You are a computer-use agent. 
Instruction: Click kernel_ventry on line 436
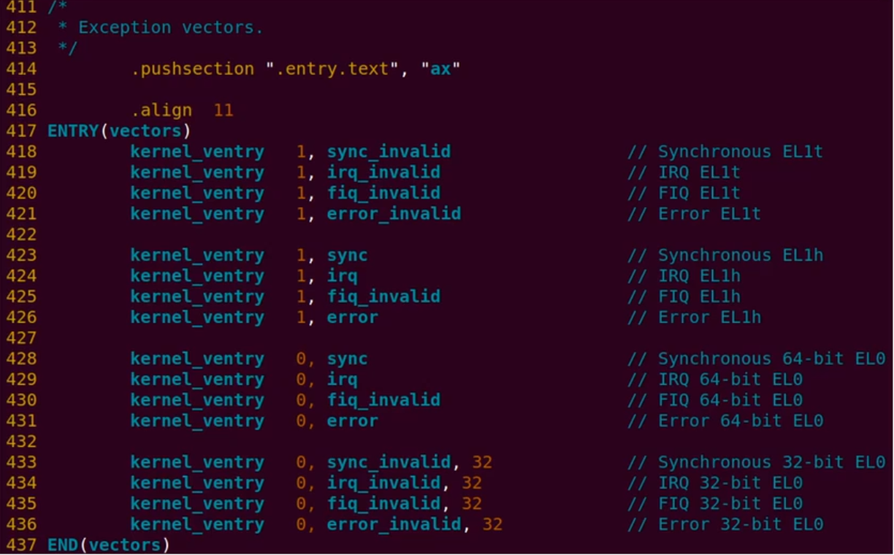click(197, 524)
